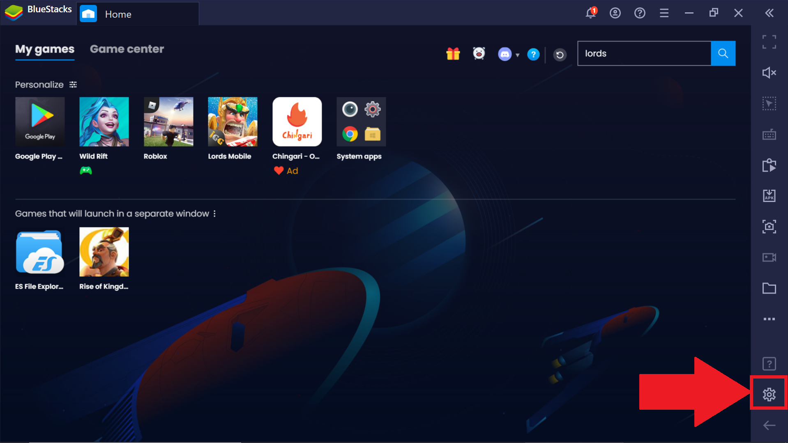The width and height of the screenshot is (788, 443).
Task: Click the green gamepad icon under Wild Rift
Action: pyautogui.click(x=86, y=171)
